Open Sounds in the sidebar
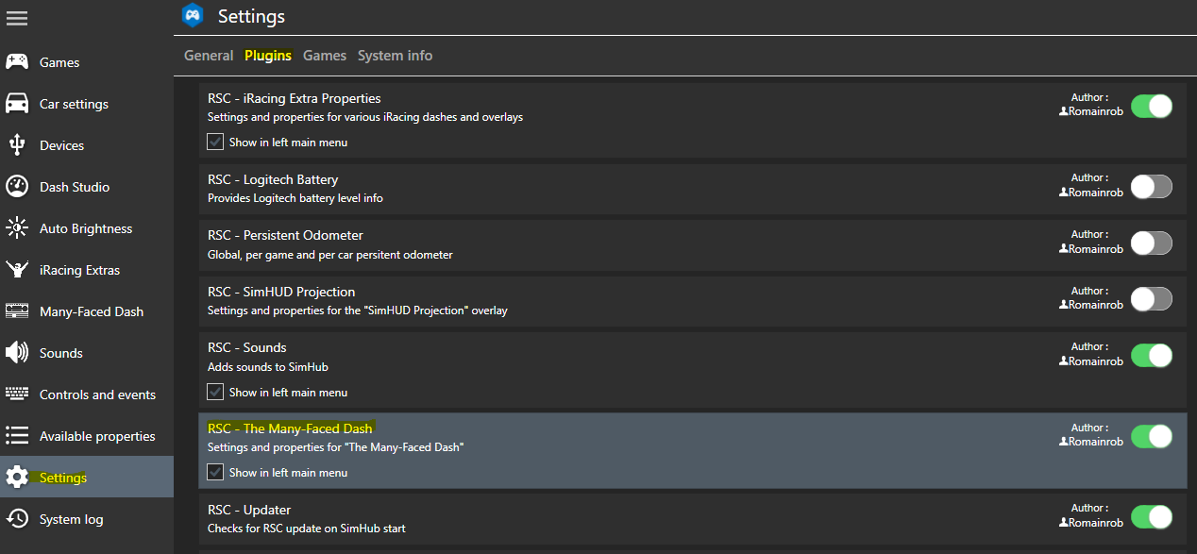 [87, 353]
